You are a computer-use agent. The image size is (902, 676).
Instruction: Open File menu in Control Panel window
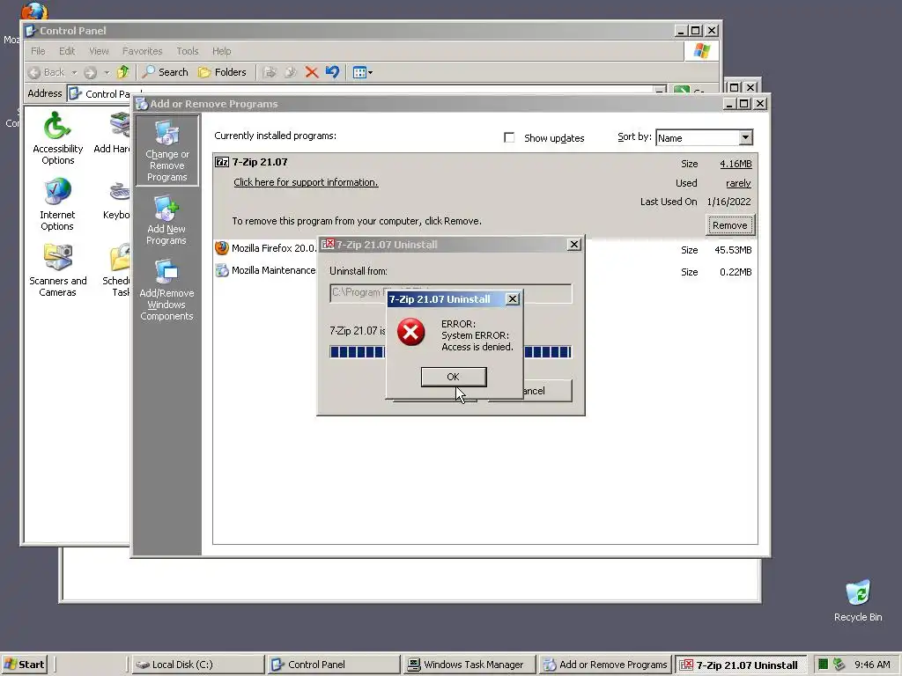pos(38,51)
